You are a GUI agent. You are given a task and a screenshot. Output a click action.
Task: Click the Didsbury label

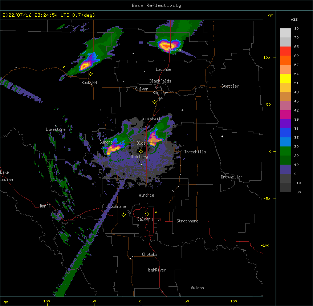coord(139,157)
